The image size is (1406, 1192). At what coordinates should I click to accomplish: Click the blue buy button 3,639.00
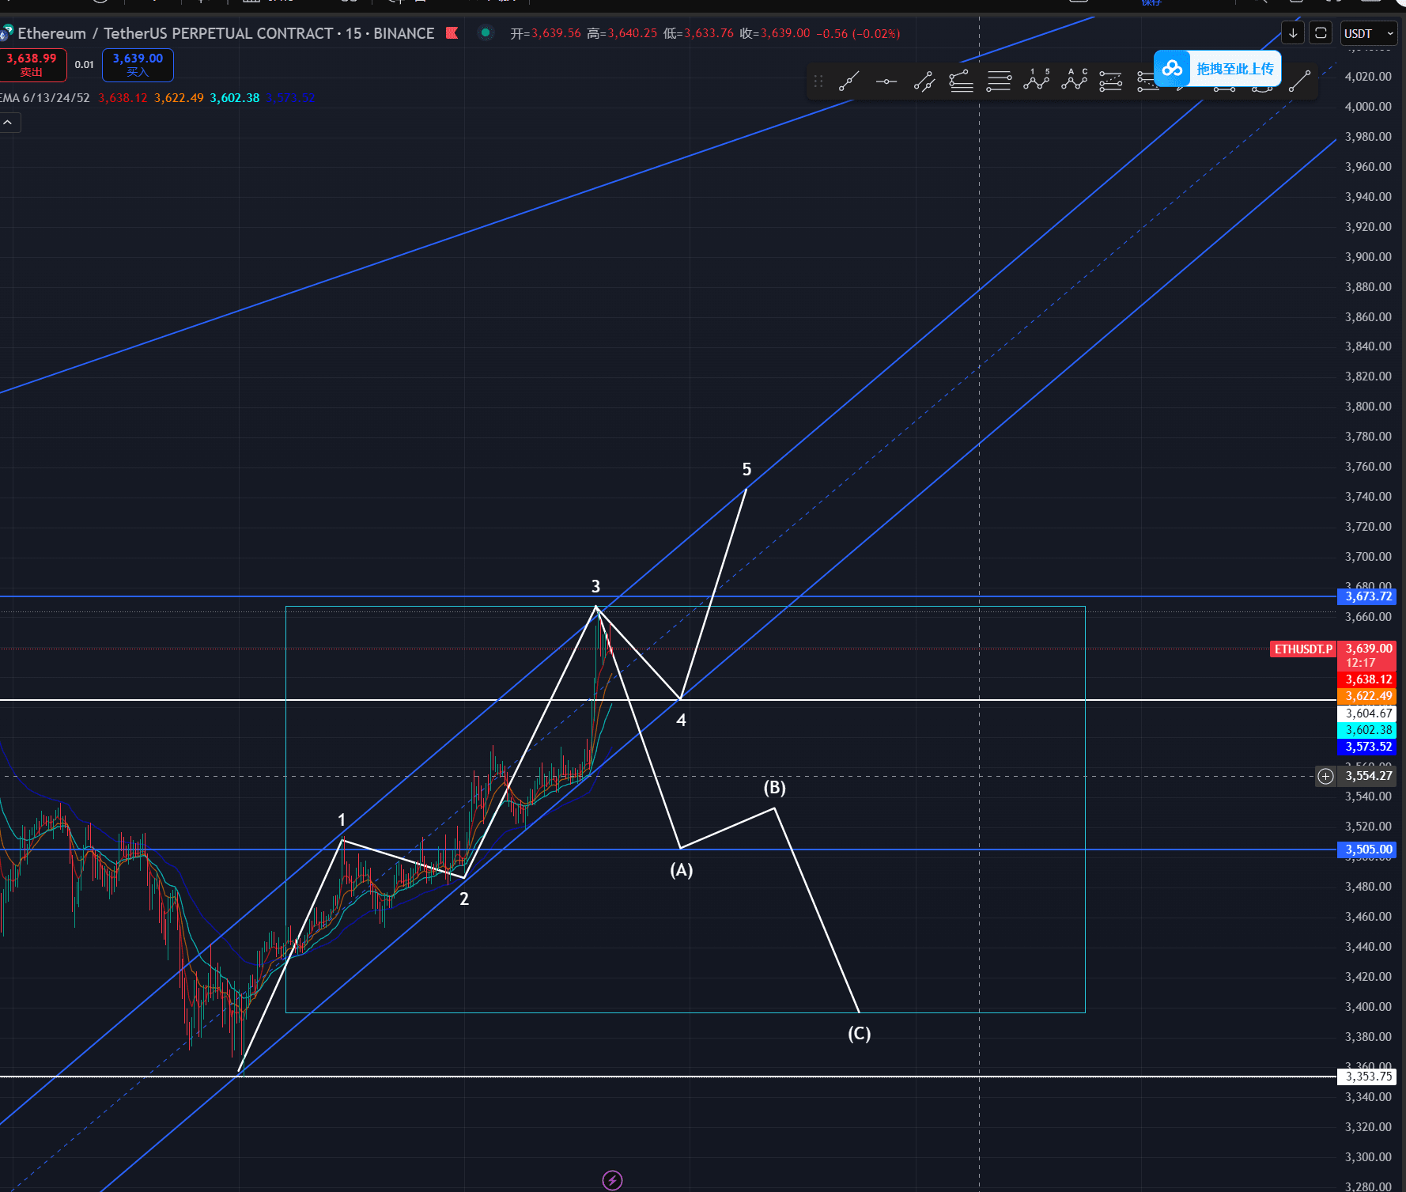pyautogui.click(x=138, y=65)
